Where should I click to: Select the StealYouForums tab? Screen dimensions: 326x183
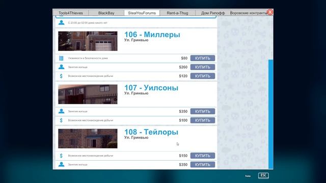[142, 13]
